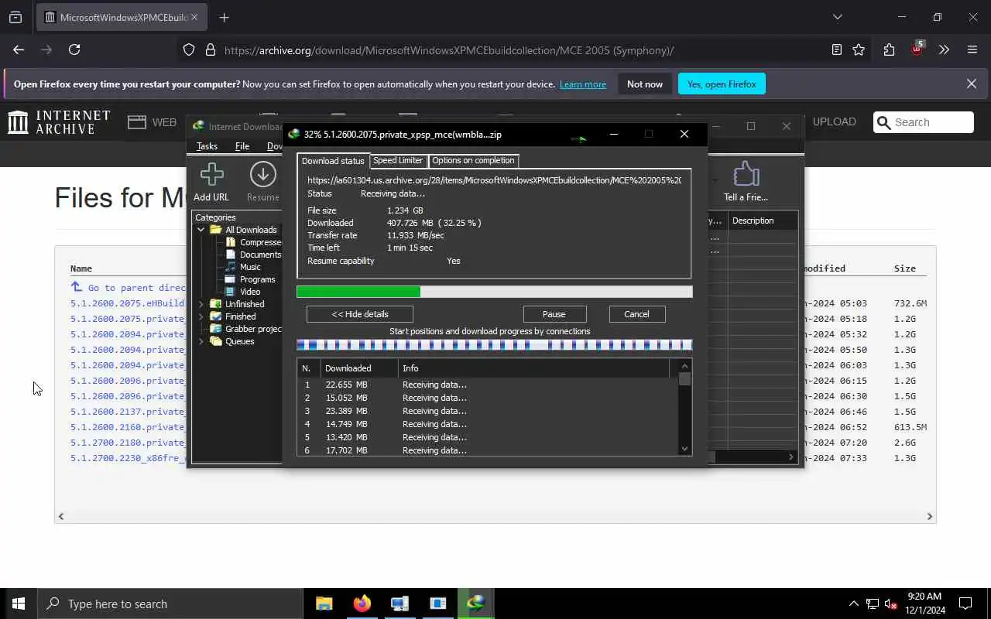Switch to the Speed Limiter tab
The height and width of the screenshot is (619, 991).
pos(398,160)
